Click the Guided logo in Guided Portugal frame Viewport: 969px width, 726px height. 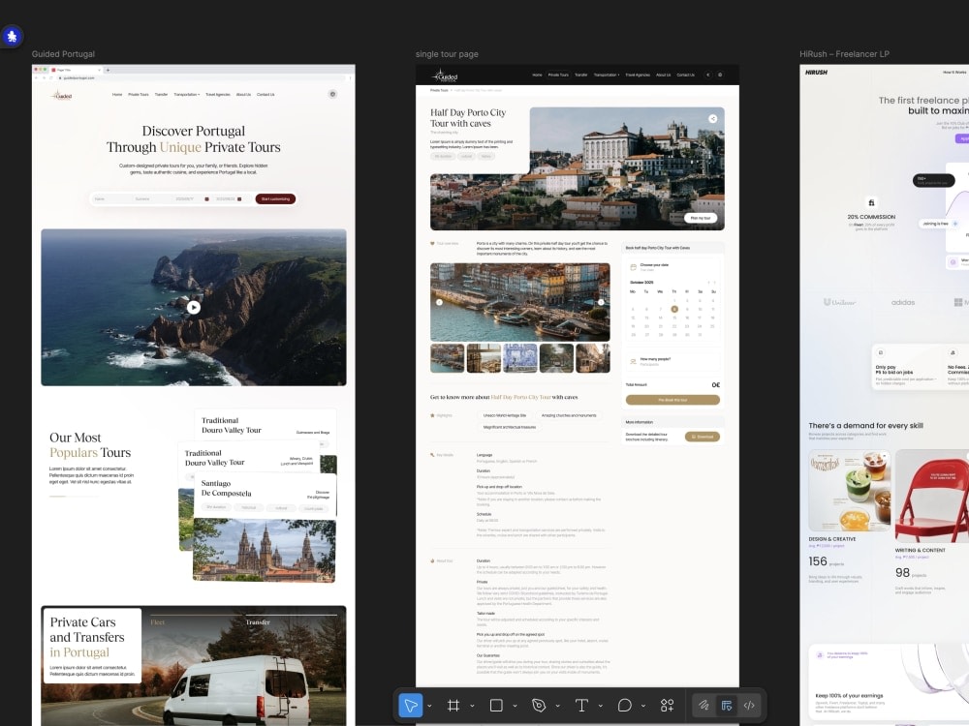(x=62, y=95)
